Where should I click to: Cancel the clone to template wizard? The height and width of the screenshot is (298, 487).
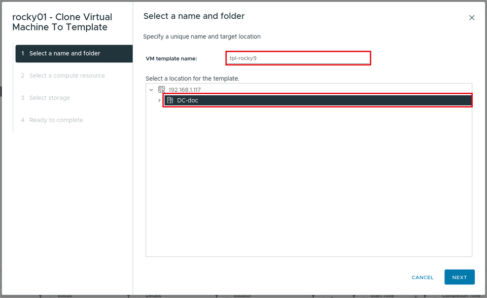423,277
